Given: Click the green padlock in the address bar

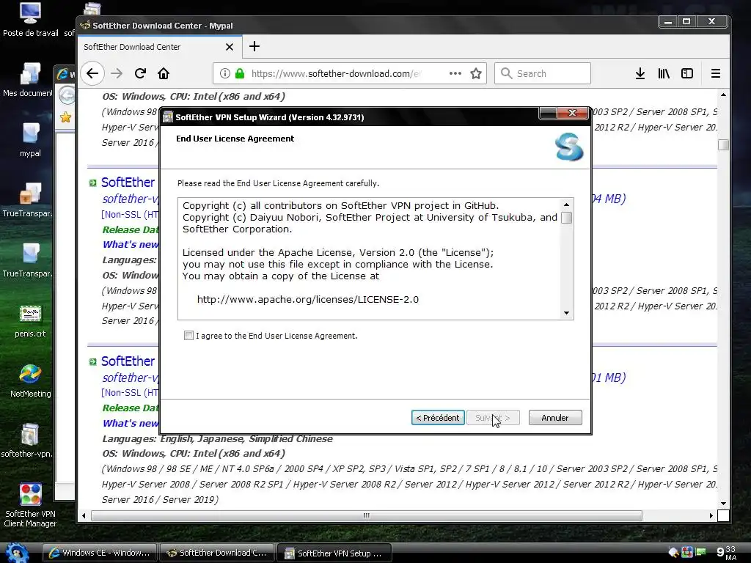Looking at the screenshot, I should [240, 73].
